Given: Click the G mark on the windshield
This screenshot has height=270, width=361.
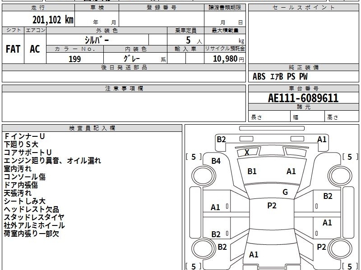Looking at the screenshot, I should point(285,192).
